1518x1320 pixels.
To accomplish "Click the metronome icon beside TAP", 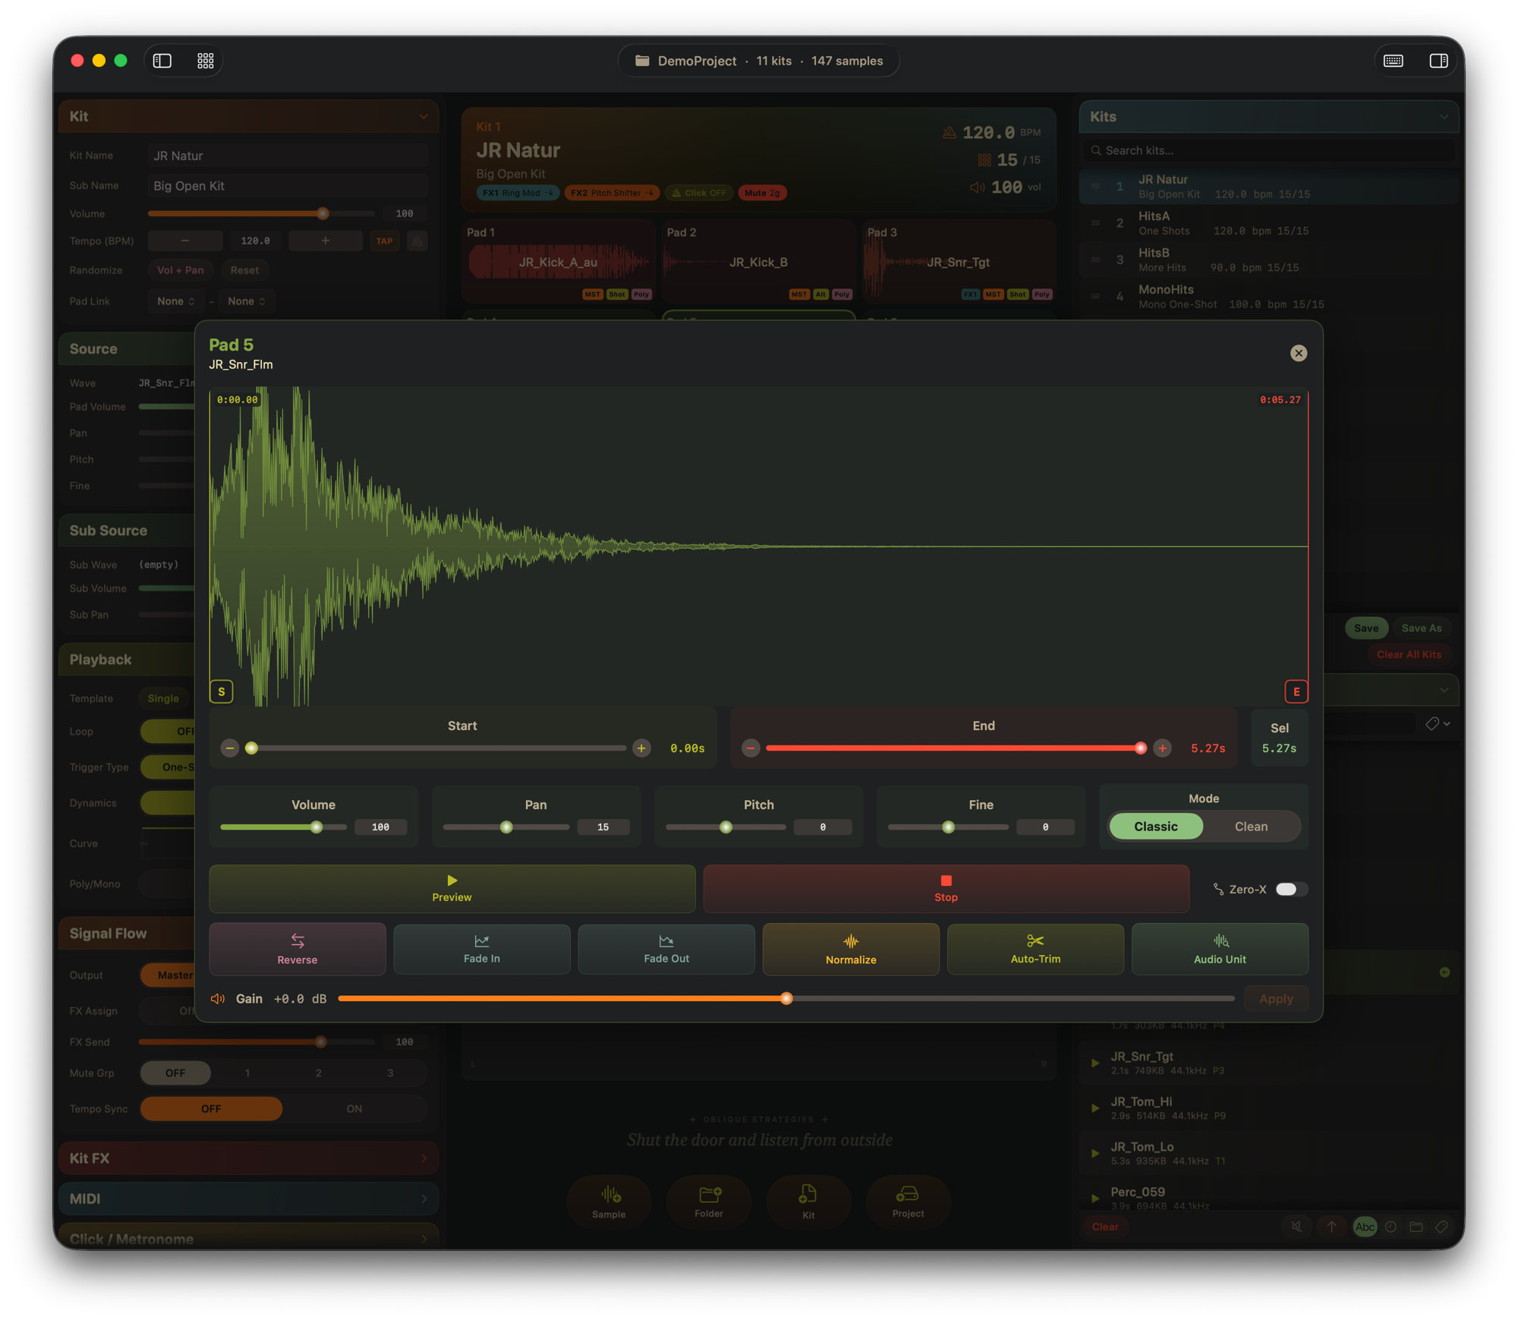I will pos(417,241).
